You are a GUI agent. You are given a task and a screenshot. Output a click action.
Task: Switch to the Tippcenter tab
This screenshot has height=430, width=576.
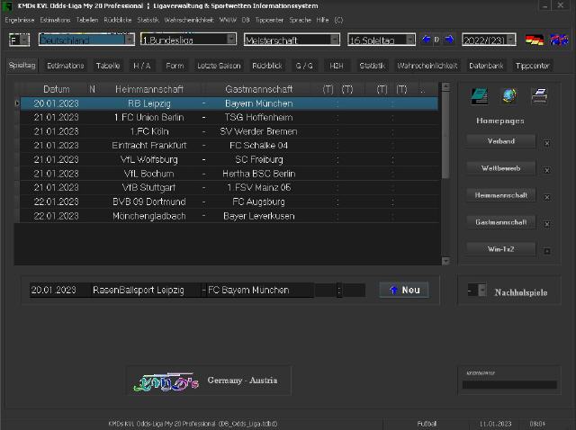tap(532, 66)
